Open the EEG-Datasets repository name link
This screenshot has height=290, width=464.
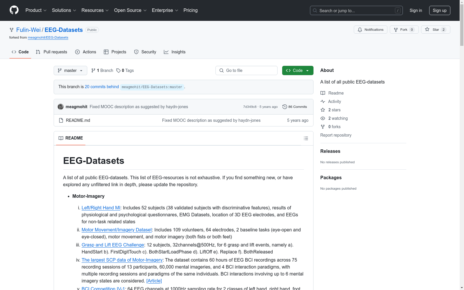pos(64,30)
